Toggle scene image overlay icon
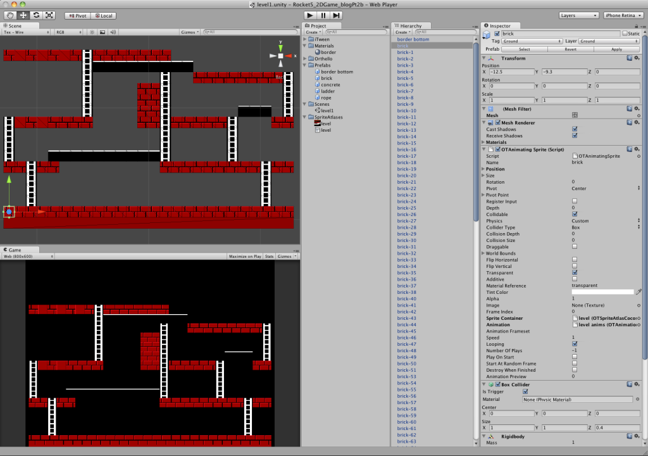The width and height of the screenshot is (648, 456). click(x=103, y=32)
